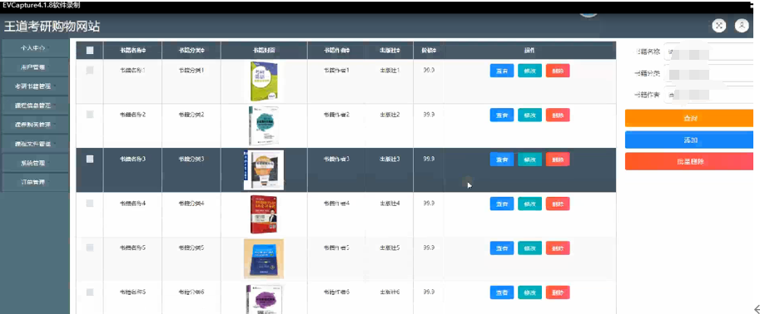
Task: Click 修改 in the 出版社6 row
Action: click(529, 292)
